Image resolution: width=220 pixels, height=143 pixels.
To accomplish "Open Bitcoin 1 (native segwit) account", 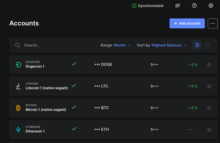I will coord(114,108).
